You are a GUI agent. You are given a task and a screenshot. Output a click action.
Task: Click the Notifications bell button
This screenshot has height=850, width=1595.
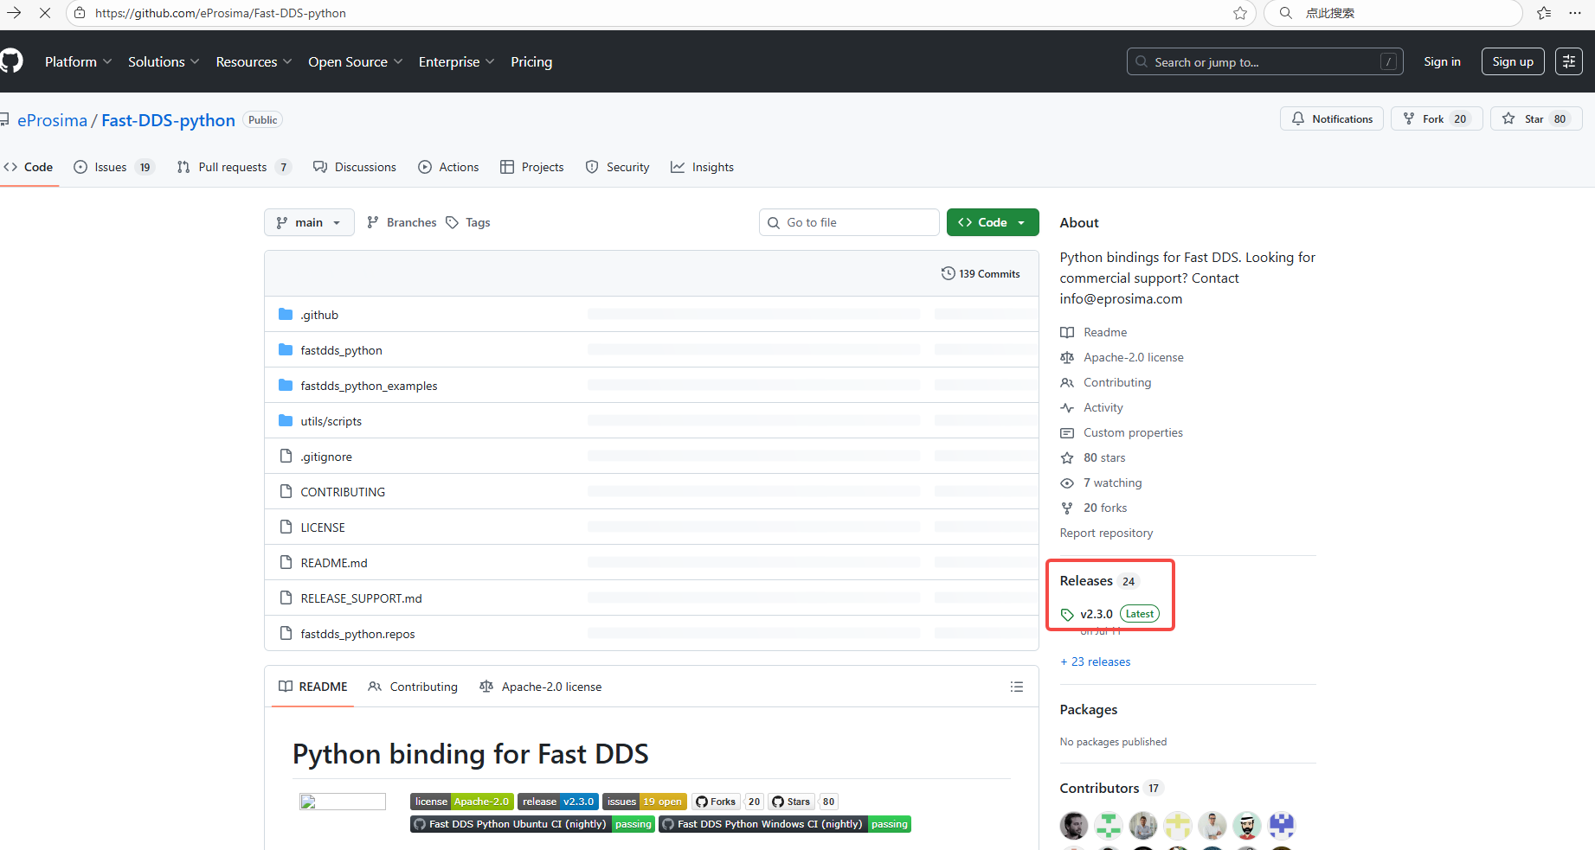click(x=1332, y=118)
